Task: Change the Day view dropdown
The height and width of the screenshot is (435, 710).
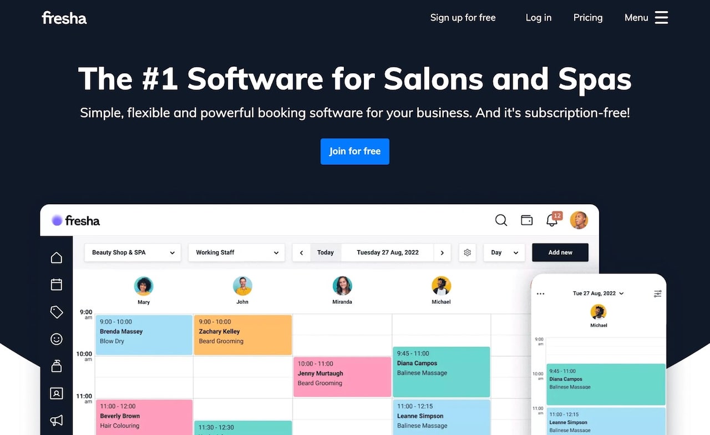Action: [504, 252]
